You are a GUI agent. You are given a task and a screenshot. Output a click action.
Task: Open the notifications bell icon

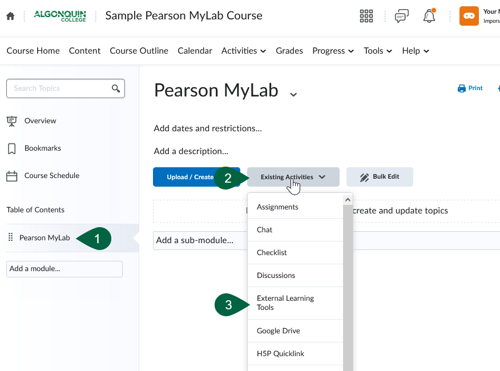tap(429, 16)
